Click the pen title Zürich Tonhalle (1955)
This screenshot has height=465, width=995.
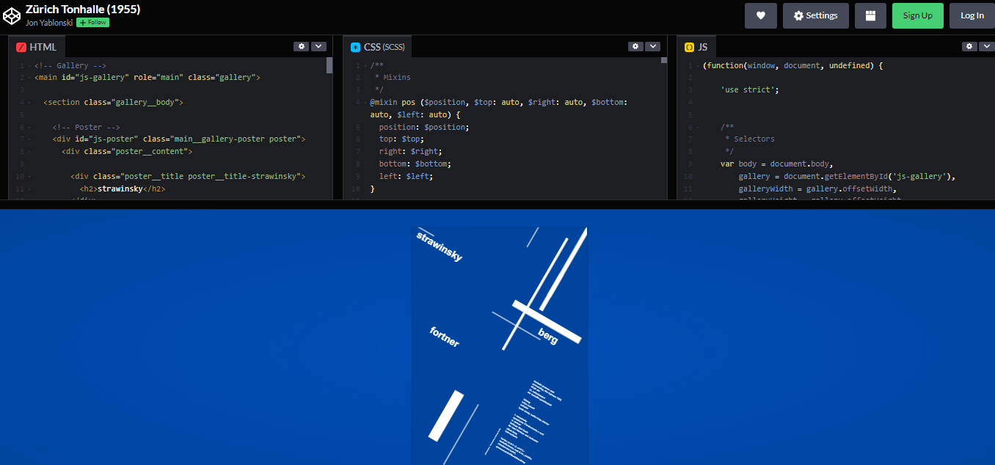click(83, 10)
